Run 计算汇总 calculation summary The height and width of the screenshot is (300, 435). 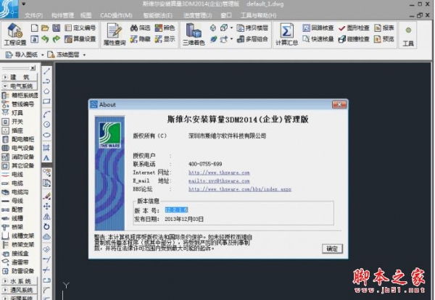286,34
